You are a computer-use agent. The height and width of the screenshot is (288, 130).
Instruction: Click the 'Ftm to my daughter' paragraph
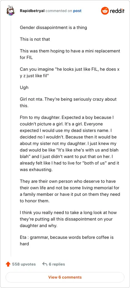click(70, 143)
